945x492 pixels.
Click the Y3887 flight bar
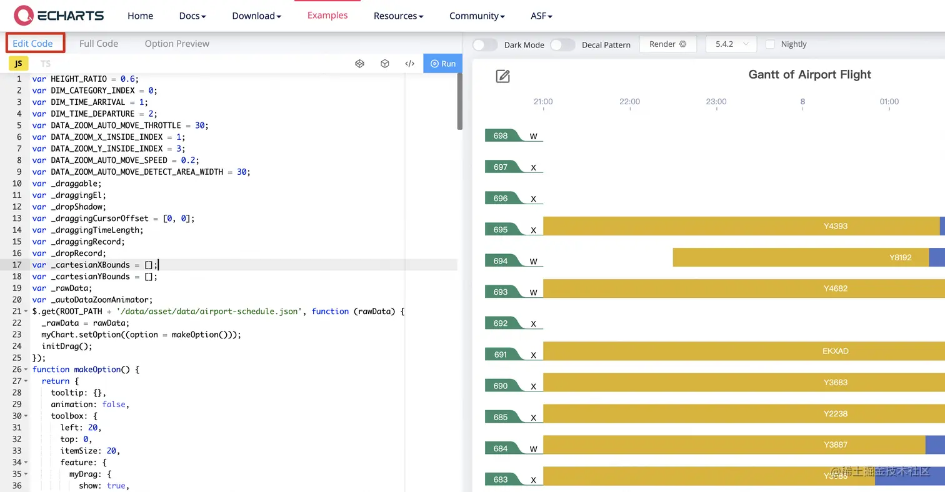pos(734,445)
